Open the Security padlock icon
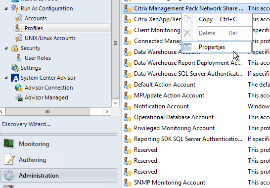This screenshot has width=270, height=188. coord(15,48)
